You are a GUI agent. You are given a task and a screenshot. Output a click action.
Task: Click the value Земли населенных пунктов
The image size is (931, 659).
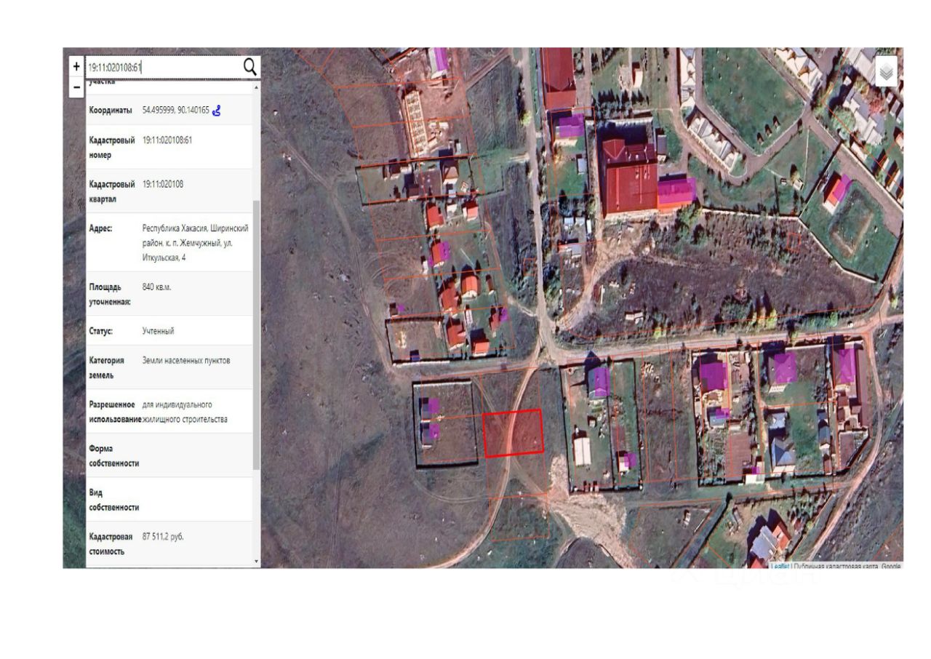point(186,360)
